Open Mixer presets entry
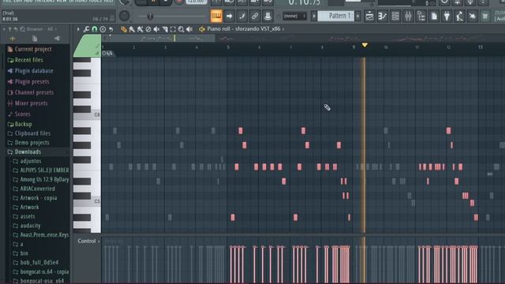This screenshot has width=505, height=284. pos(31,103)
